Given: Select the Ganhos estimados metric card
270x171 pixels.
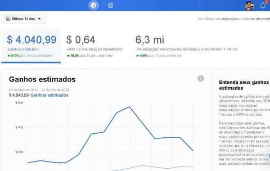Looking at the screenshot, I should tap(31, 46).
